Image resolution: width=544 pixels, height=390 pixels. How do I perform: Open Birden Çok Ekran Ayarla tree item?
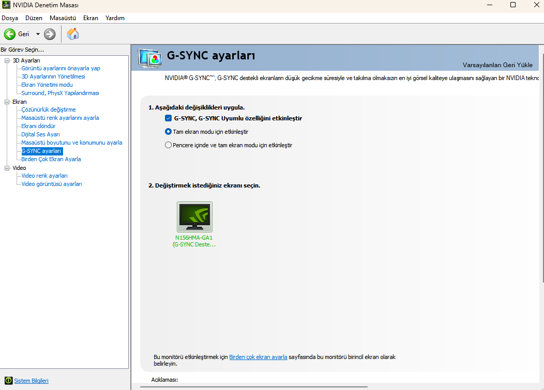[x=51, y=160]
